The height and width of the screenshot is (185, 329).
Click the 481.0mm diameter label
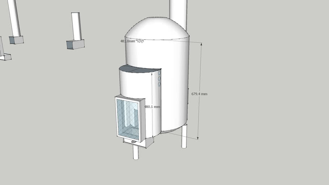(x=132, y=41)
